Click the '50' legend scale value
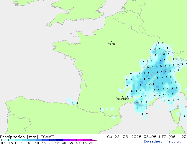The width and height of the screenshot is (187, 144). click(x=91, y=143)
